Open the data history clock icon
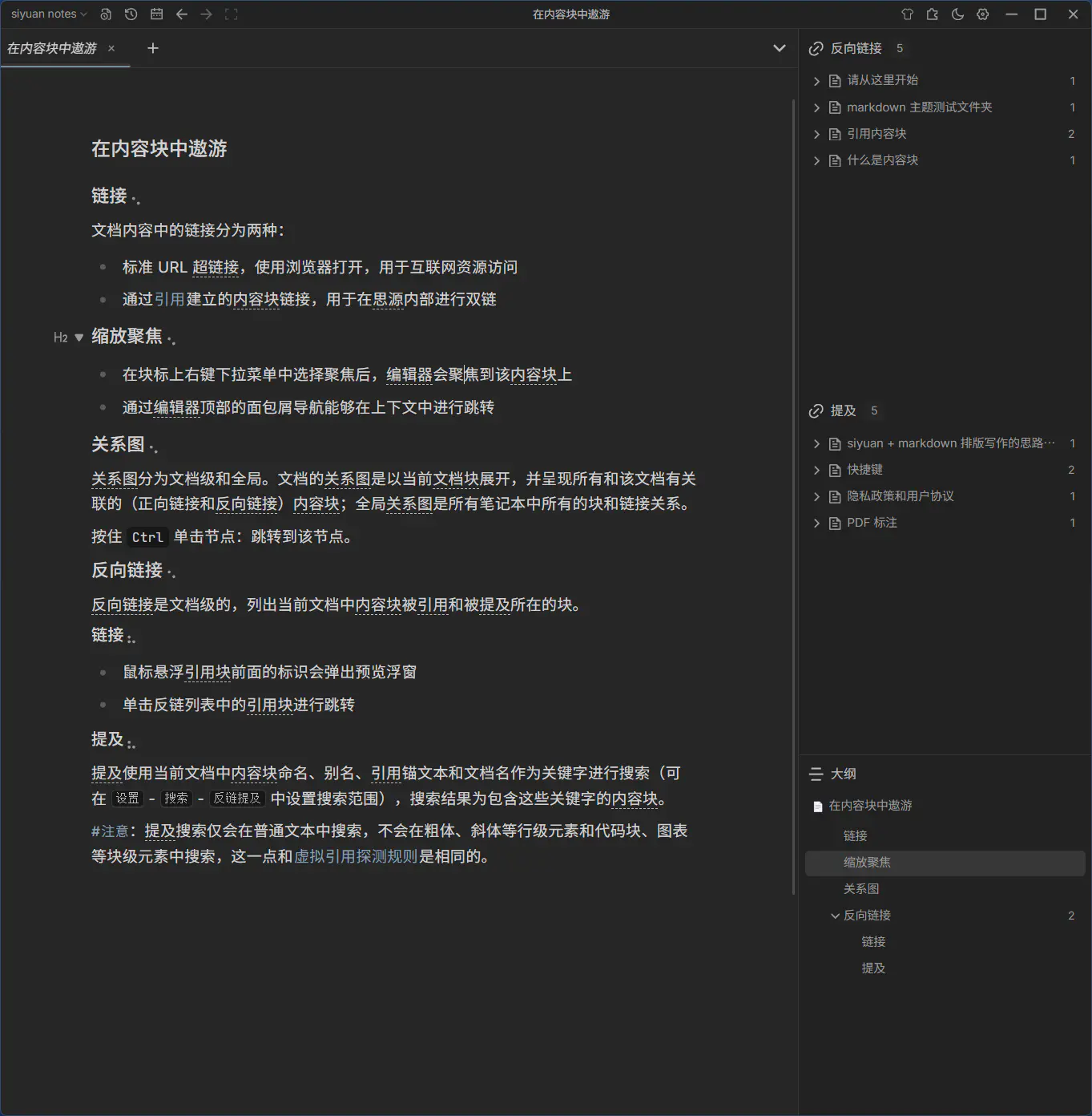 coord(131,14)
